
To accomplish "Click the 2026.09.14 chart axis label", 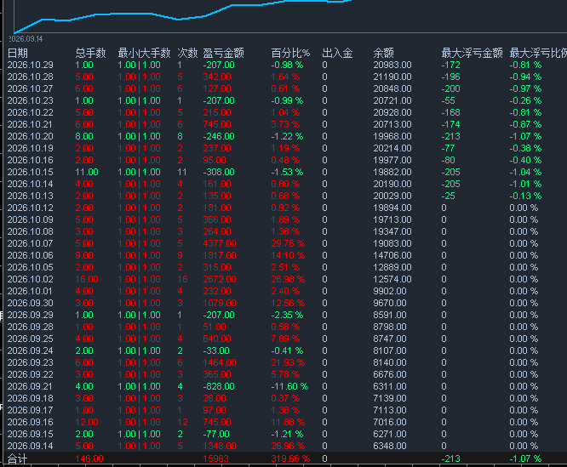I will 26,39.
